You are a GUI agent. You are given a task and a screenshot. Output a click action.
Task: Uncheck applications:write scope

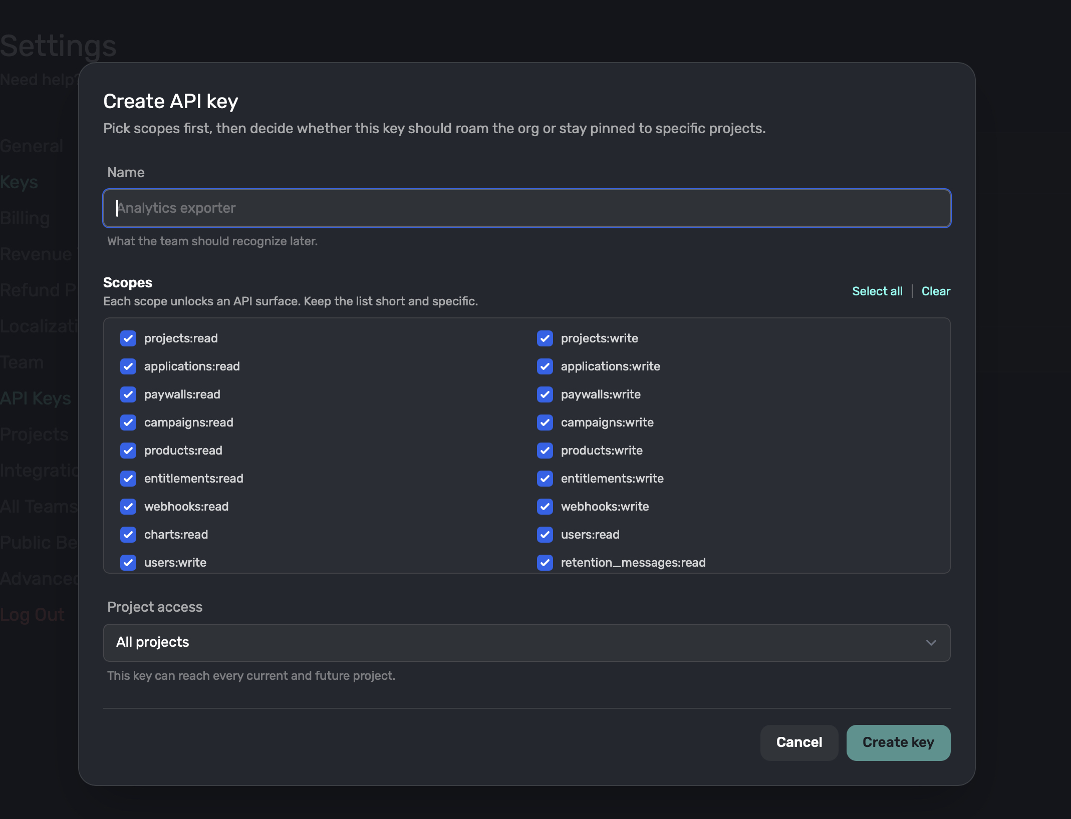[x=545, y=366]
